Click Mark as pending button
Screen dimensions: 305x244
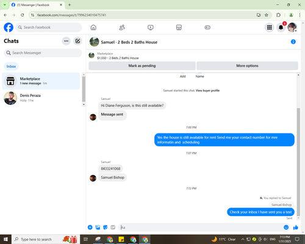[142, 66]
